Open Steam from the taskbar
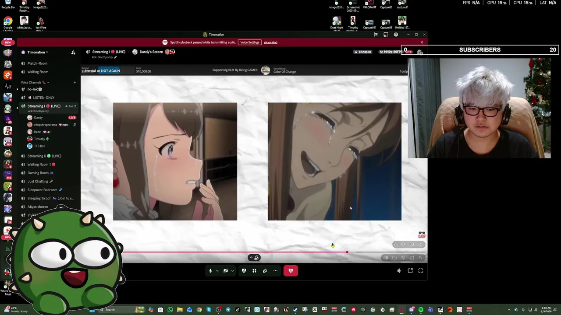Image resolution: width=561 pixels, height=315 pixels. click(x=295, y=310)
